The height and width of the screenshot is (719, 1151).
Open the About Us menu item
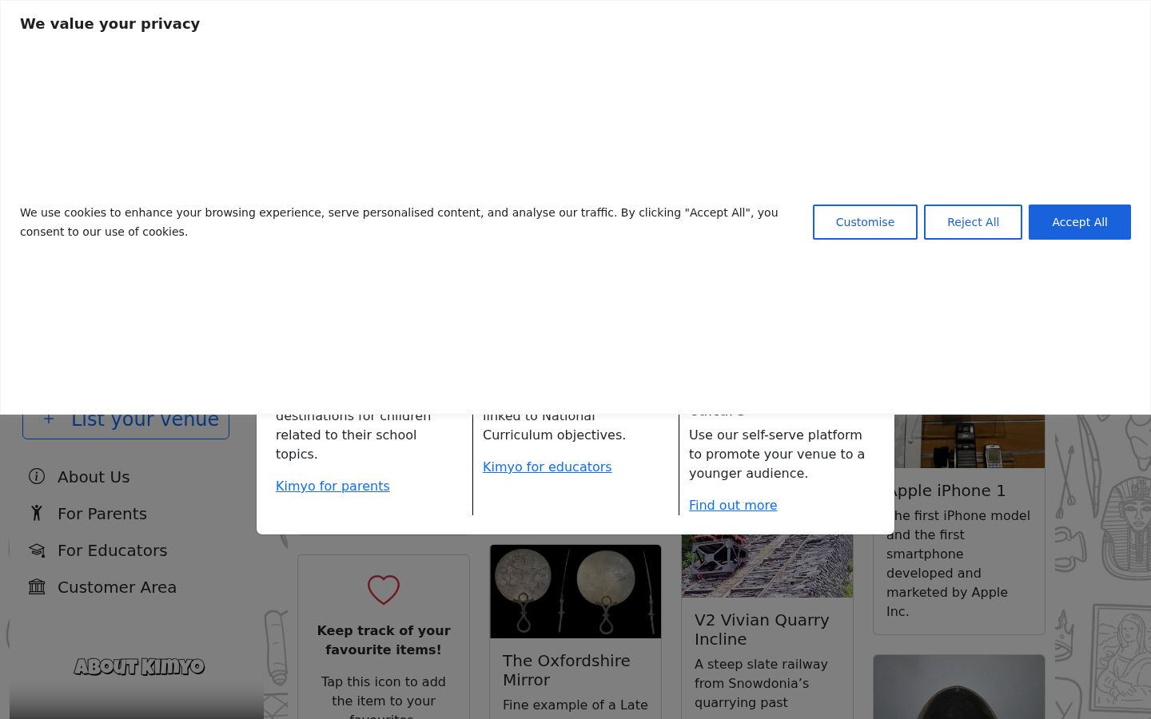[x=94, y=477]
